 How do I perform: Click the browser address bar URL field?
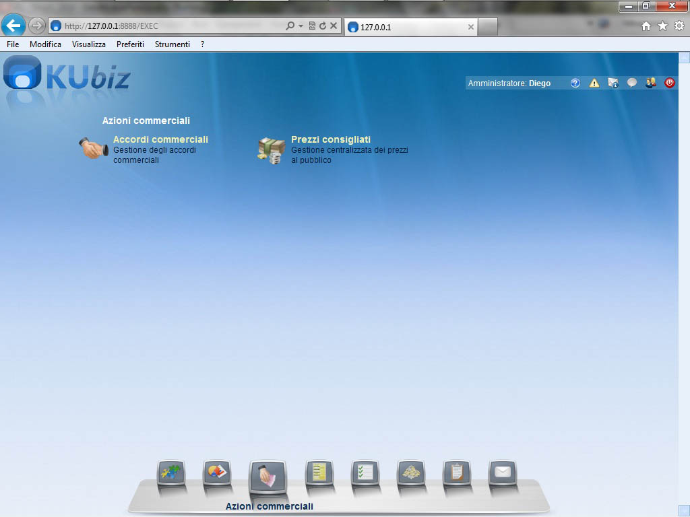[168, 26]
